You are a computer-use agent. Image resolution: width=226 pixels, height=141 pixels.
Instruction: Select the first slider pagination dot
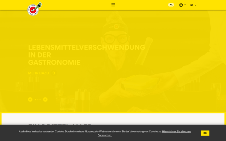[36, 100]
